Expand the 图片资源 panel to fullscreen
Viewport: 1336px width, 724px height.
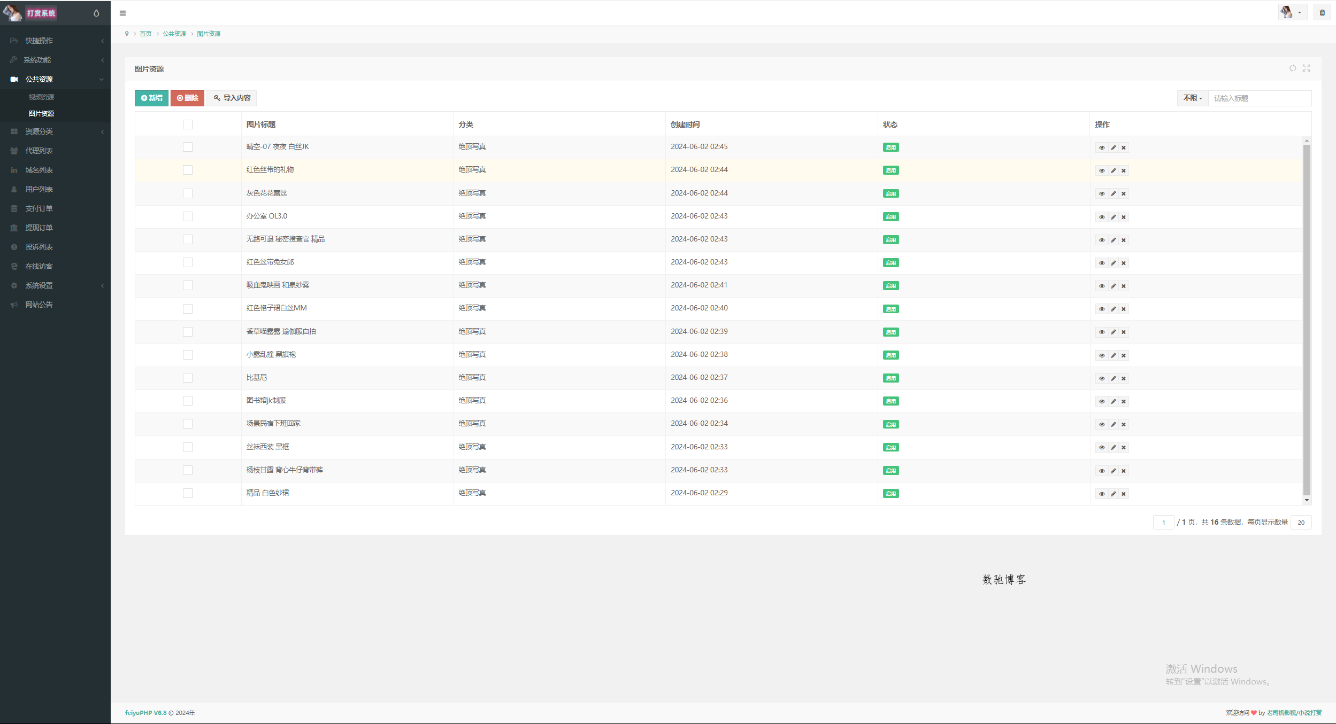coord(1307,68)
